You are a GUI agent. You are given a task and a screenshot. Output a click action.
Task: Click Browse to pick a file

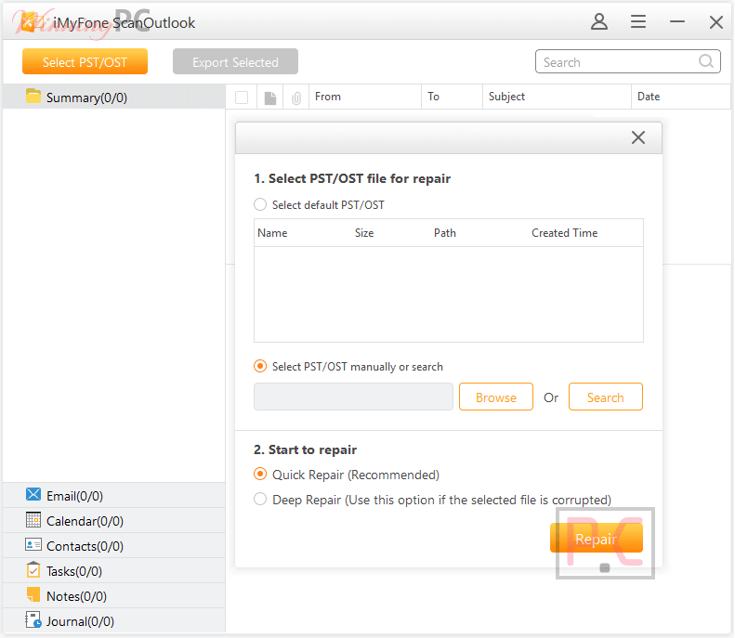[x=496, y=397]
